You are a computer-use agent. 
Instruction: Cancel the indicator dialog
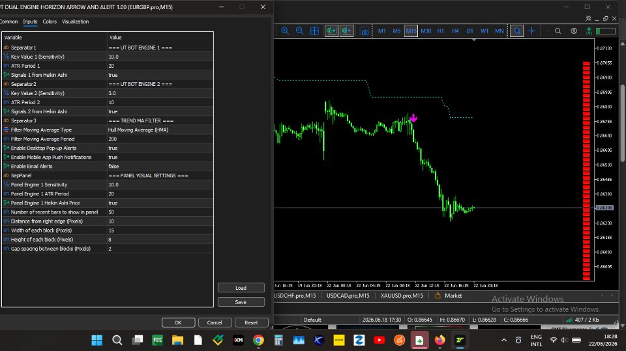[x=215, y=322]
